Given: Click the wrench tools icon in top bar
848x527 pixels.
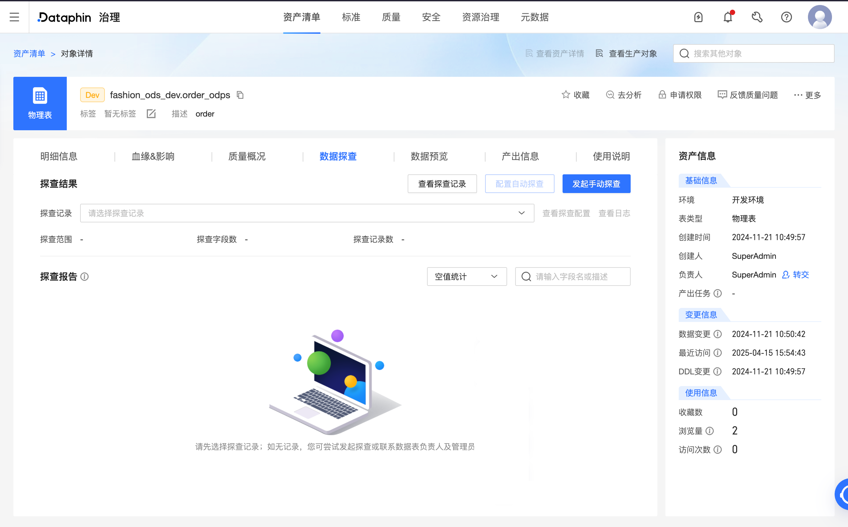Looking at the screenshot, I should (x=758, y=17).
